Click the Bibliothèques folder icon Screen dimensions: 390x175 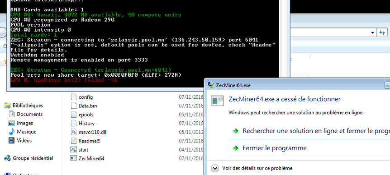[7, 106]
